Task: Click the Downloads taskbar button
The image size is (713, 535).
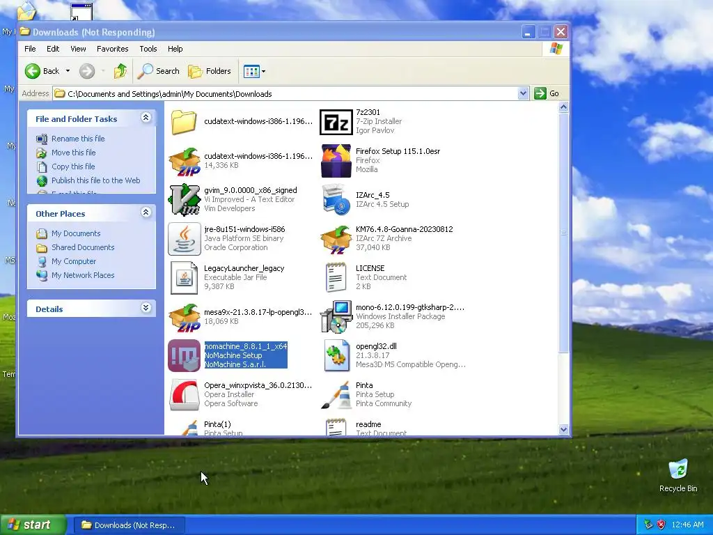Action: pyautogui.click(x=129, y=525)
